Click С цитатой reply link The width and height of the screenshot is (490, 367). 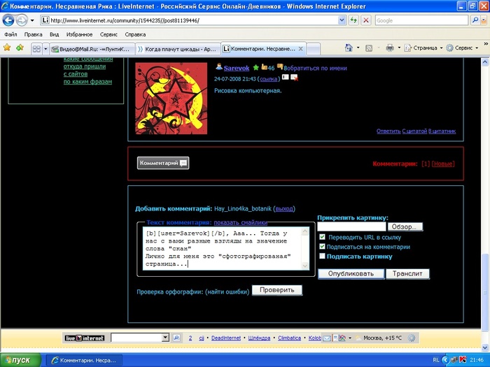[414, 131]
